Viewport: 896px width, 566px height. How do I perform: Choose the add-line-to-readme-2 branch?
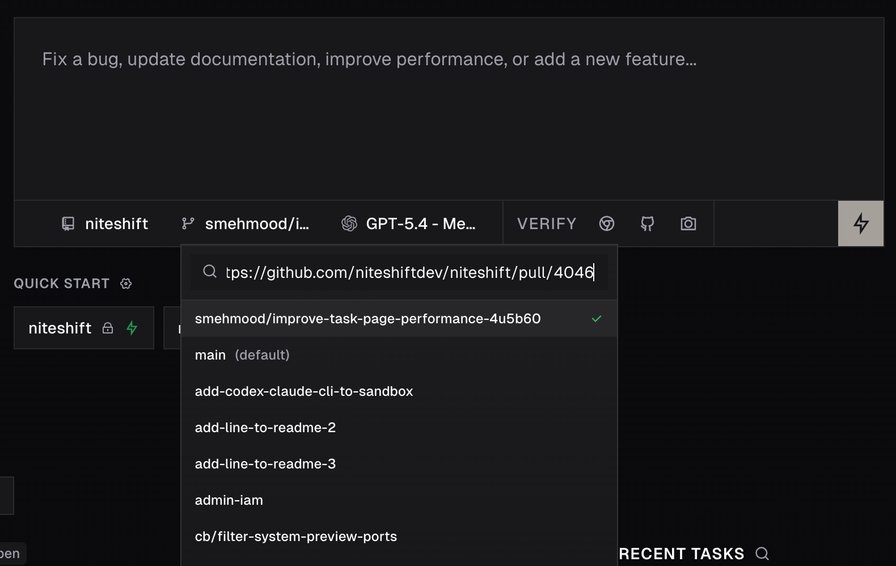pyautogui.click(x=265, y=428)
